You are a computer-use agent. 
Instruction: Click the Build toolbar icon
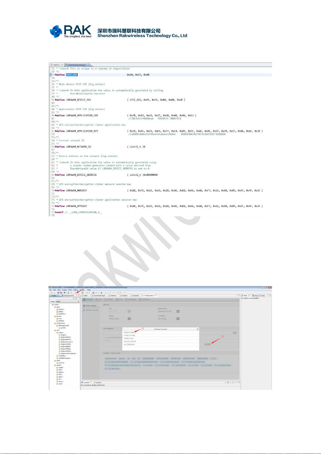pos(58,293)
